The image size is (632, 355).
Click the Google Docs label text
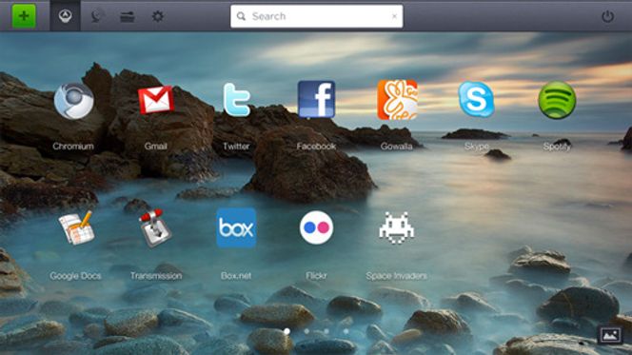75,276
